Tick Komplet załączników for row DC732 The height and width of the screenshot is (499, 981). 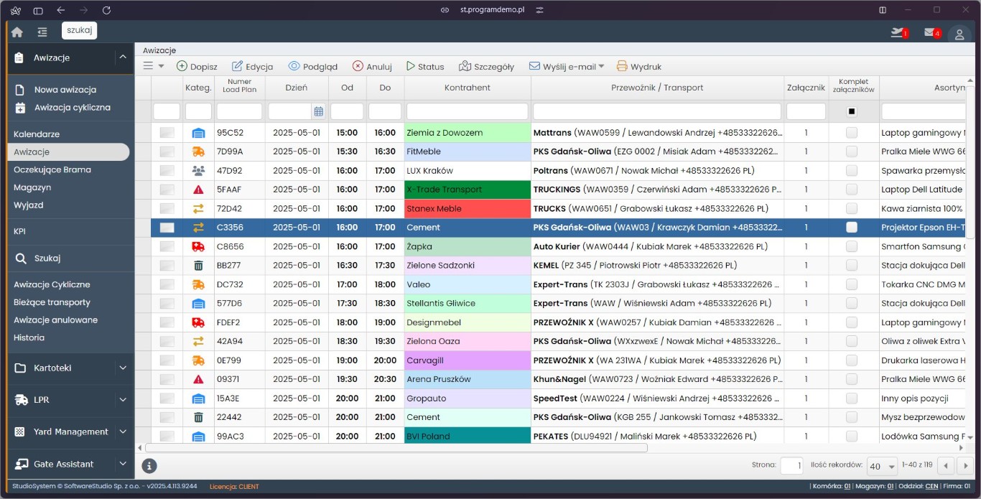[x=852, y=284]
